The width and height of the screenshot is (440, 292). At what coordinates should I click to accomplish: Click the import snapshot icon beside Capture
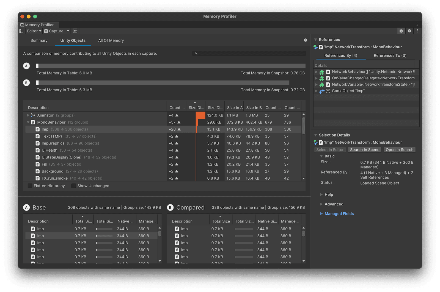(x=75, y=31)
